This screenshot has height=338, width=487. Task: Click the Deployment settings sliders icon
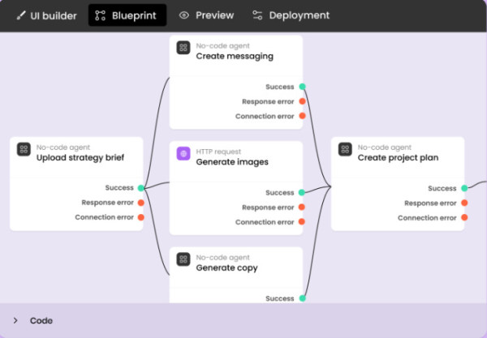click(257, 15)
